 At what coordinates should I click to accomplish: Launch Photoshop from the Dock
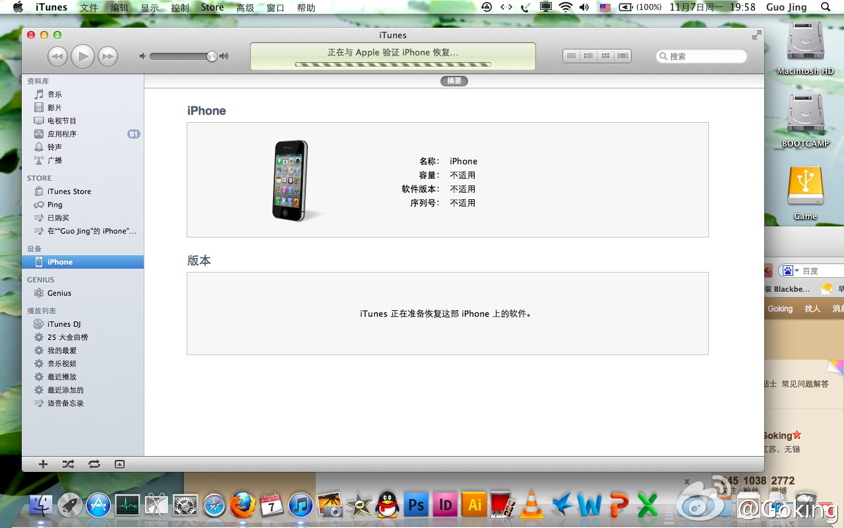(x=416, y=505)
